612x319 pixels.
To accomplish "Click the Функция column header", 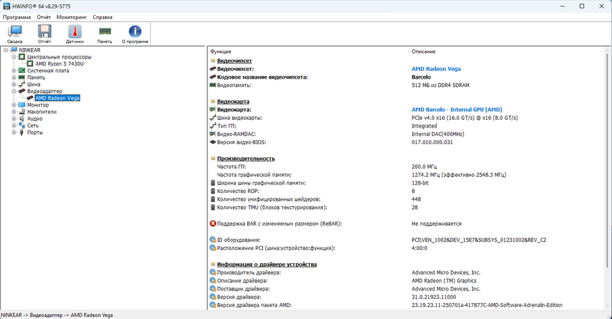I will click(x=308, y=52).
